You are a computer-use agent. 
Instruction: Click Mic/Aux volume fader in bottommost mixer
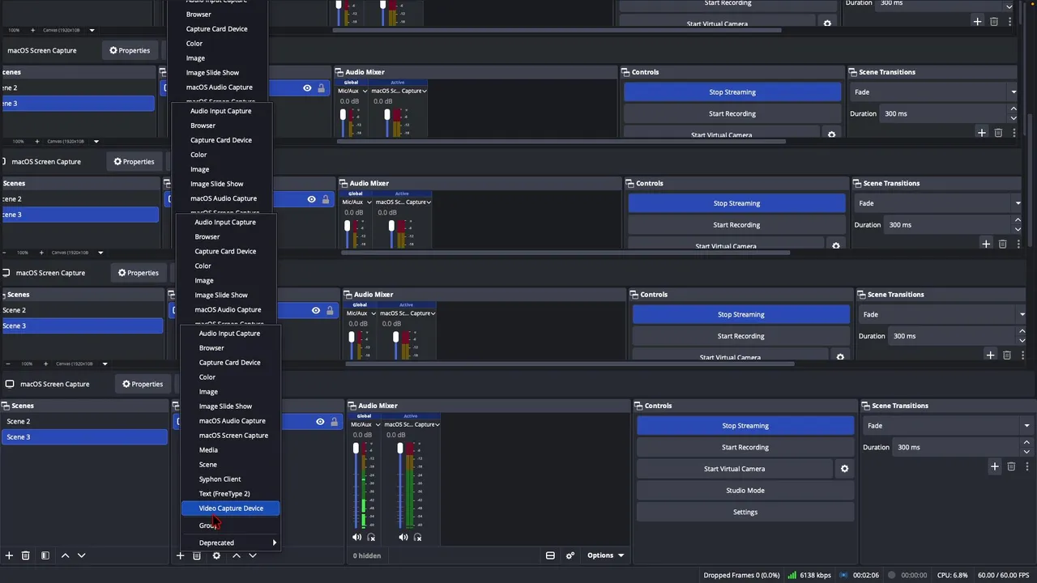tap(356, 449)
